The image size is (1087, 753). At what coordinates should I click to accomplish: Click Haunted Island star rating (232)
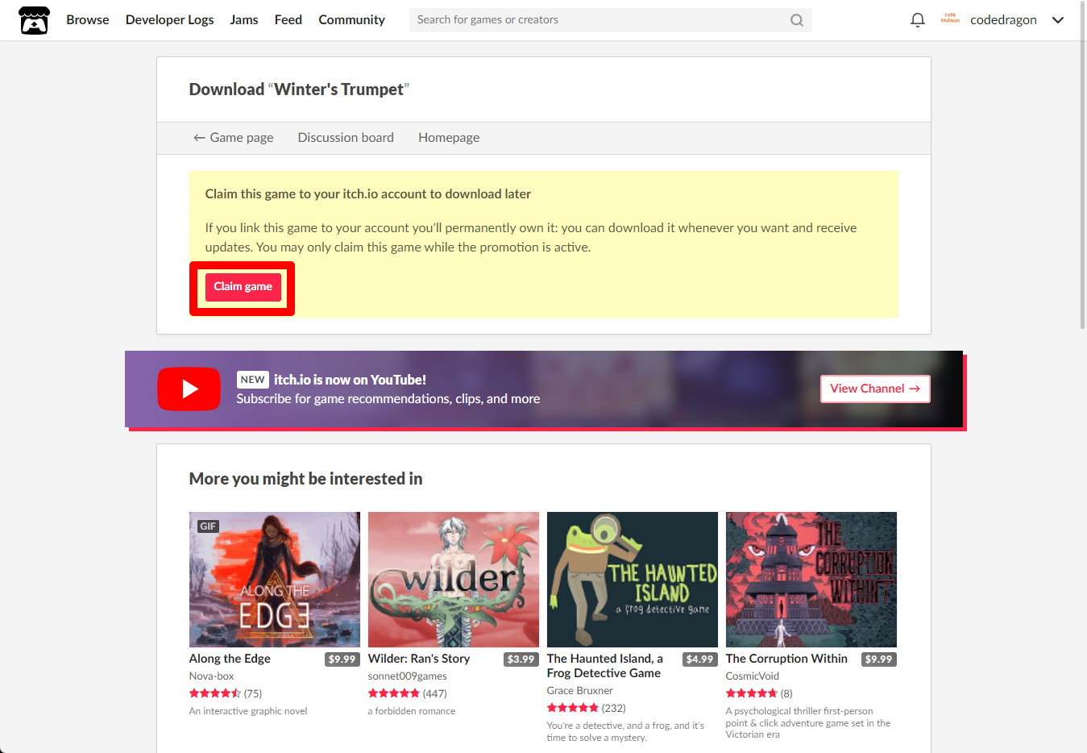click(x=587, y=708)
